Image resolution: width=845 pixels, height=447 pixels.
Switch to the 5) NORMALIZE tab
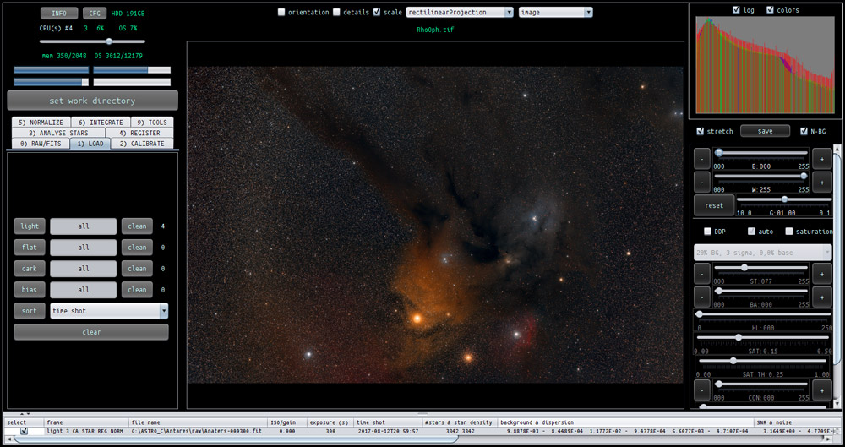(41, 123)
